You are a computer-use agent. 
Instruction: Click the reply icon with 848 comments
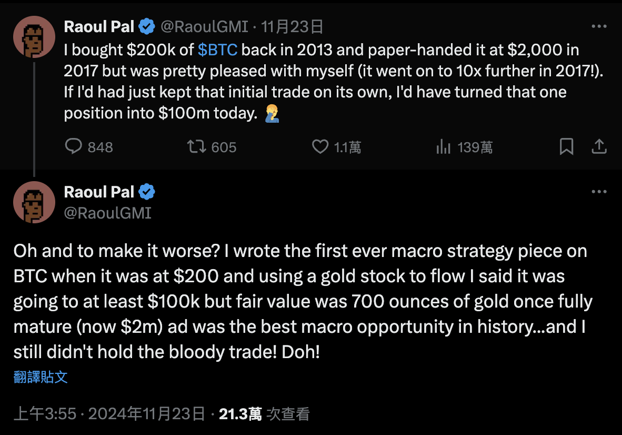73,147
